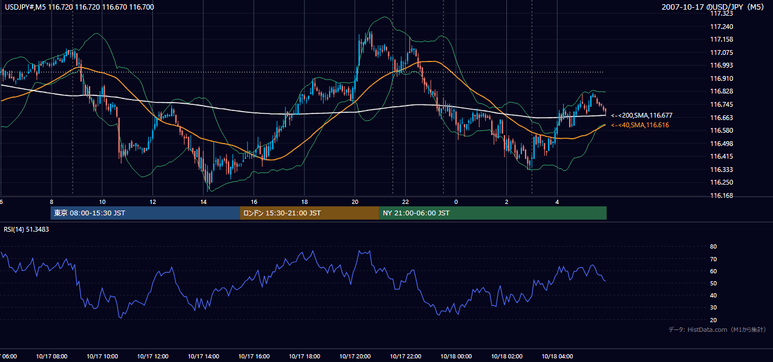This screenshot has width=773, height=362.
Task: Click the 116.333 price axis label
Action: [721, 170]
